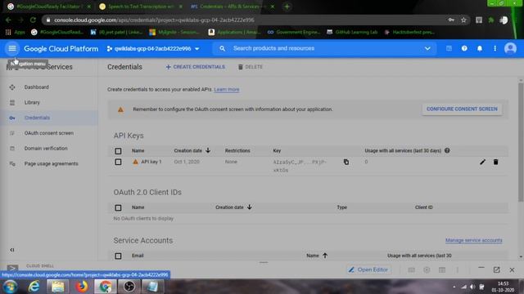Click the Library sidebar icon
The width and height of the screenshot is (524, 294).
[12, 103]
